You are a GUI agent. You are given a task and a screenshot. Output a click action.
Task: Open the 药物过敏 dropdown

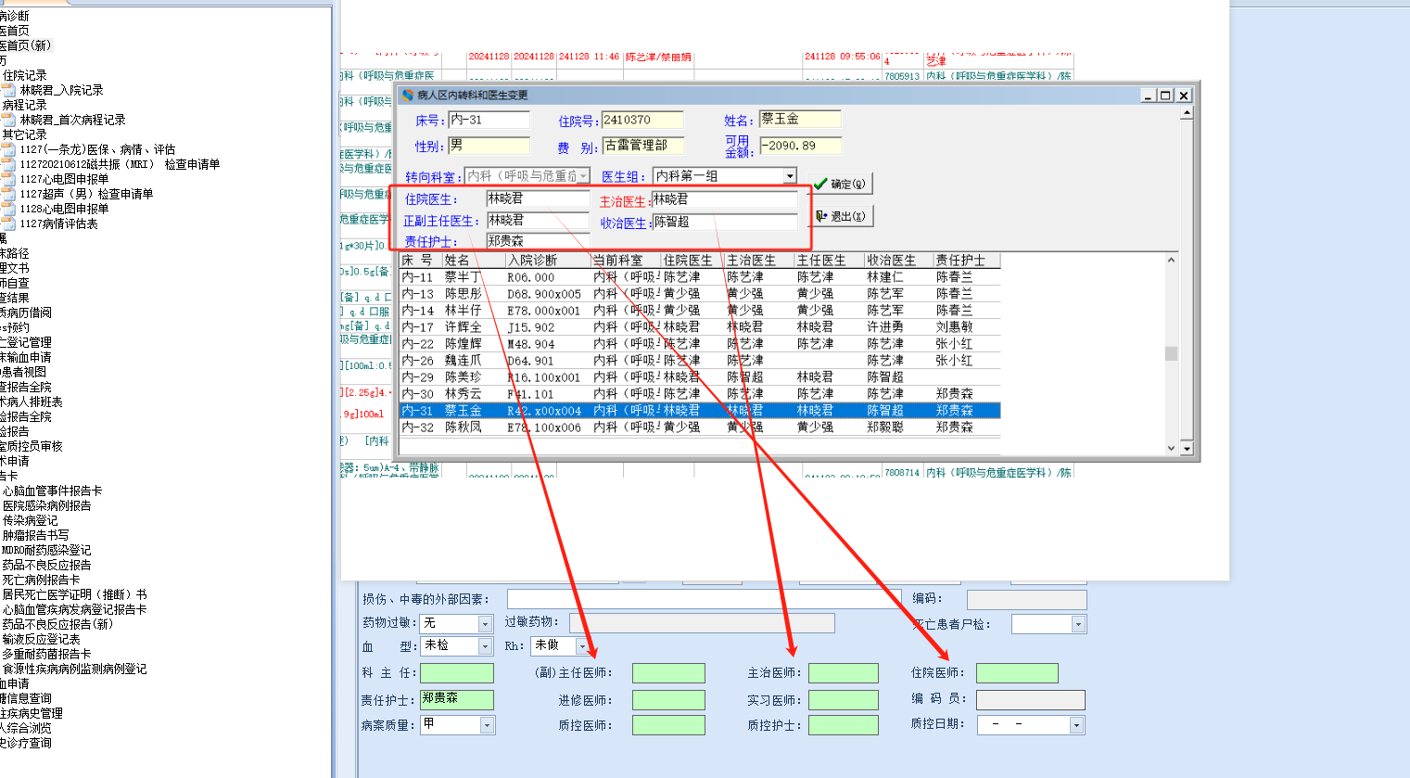coord(485,623)
